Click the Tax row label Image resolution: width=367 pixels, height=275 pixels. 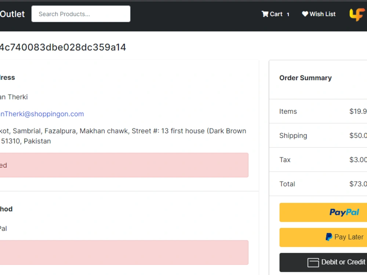[285, 160]
